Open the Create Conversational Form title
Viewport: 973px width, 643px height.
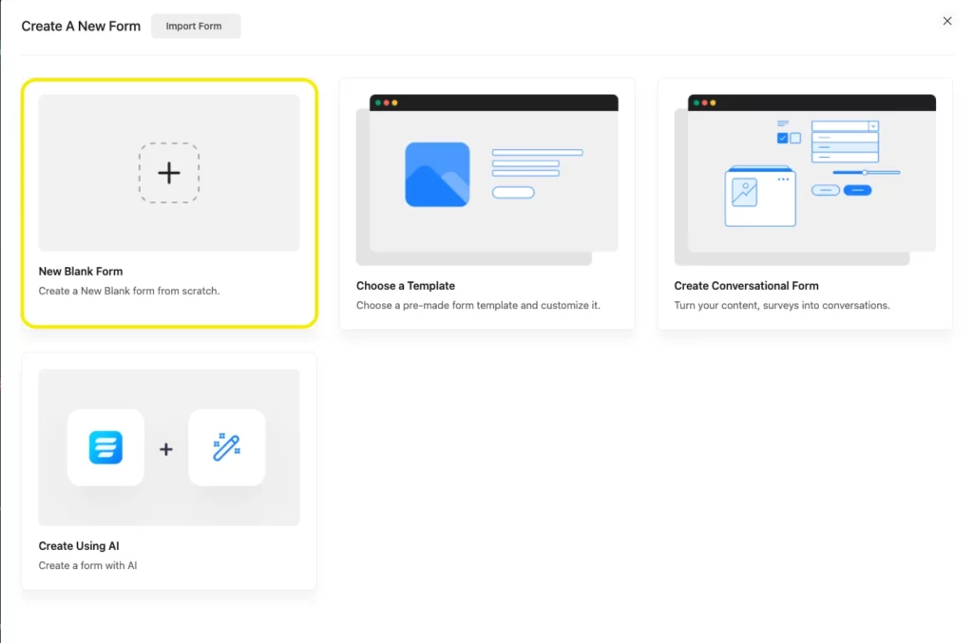pyautogui.click(x=746, y=286)
